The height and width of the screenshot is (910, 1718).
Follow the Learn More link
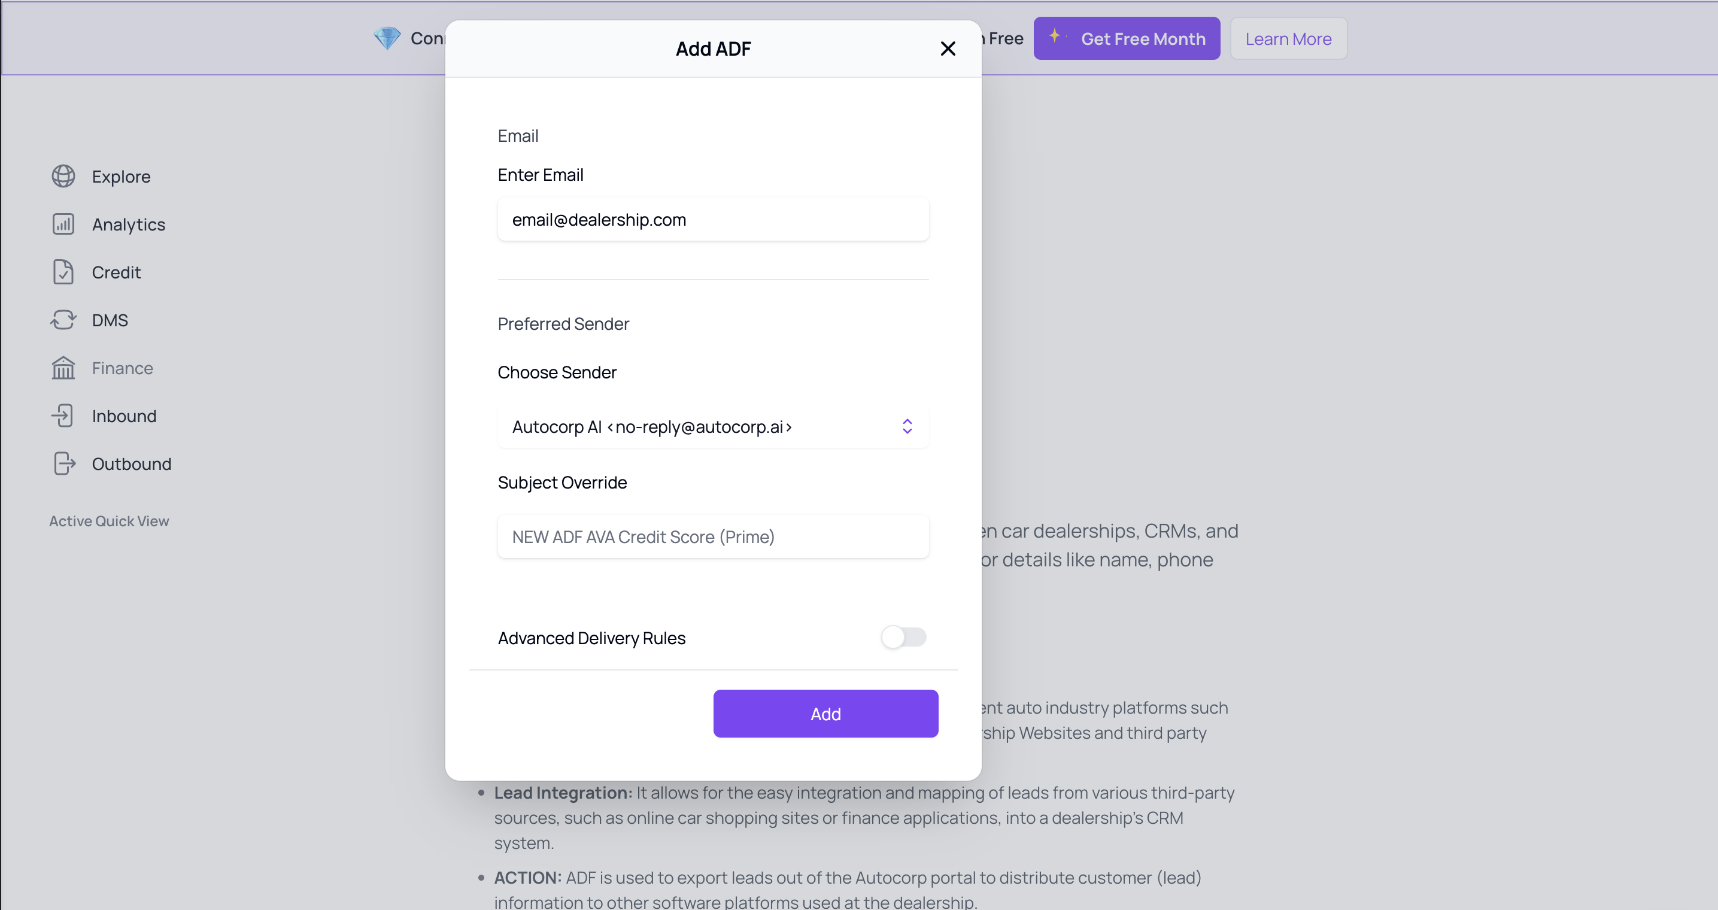click(x=1288, y=39)
